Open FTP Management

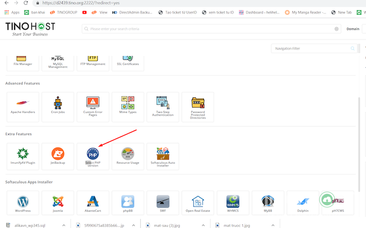click(x=93, y=63)
